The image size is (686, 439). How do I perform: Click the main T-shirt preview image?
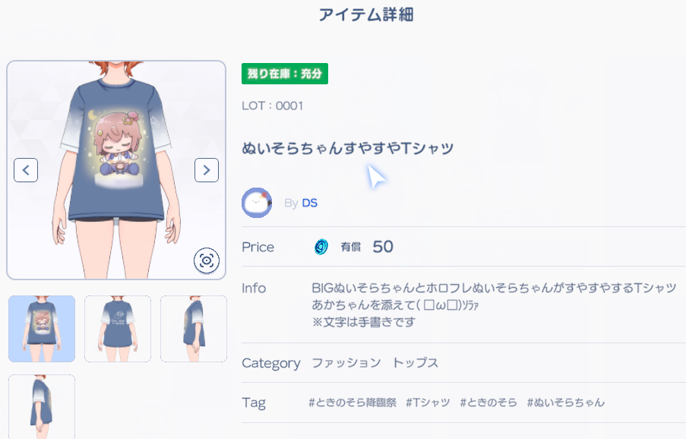tap(116, 170)
